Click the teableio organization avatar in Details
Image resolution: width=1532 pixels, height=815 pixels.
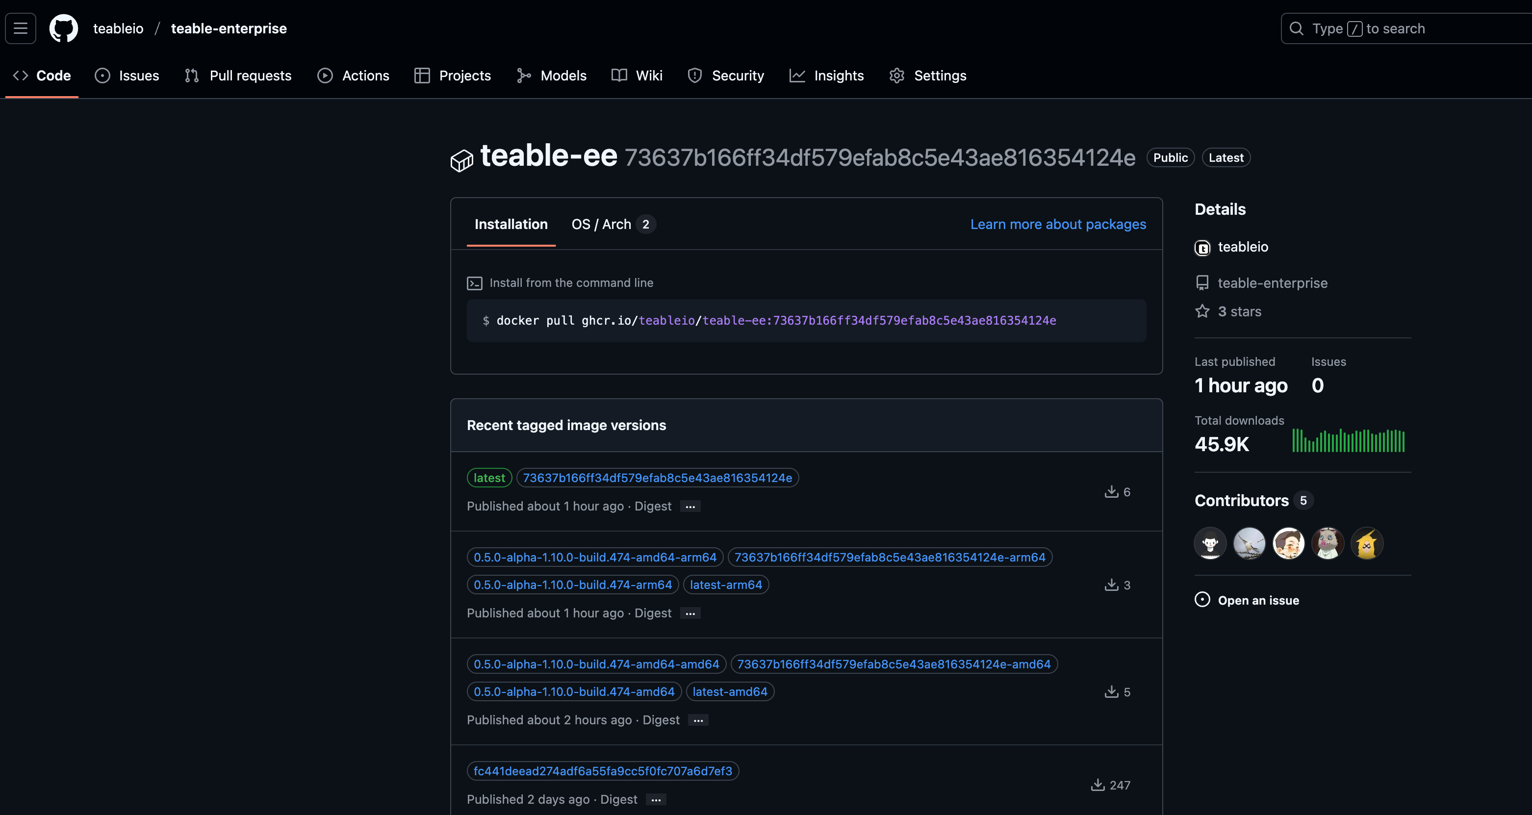[x=1202, y=248]
